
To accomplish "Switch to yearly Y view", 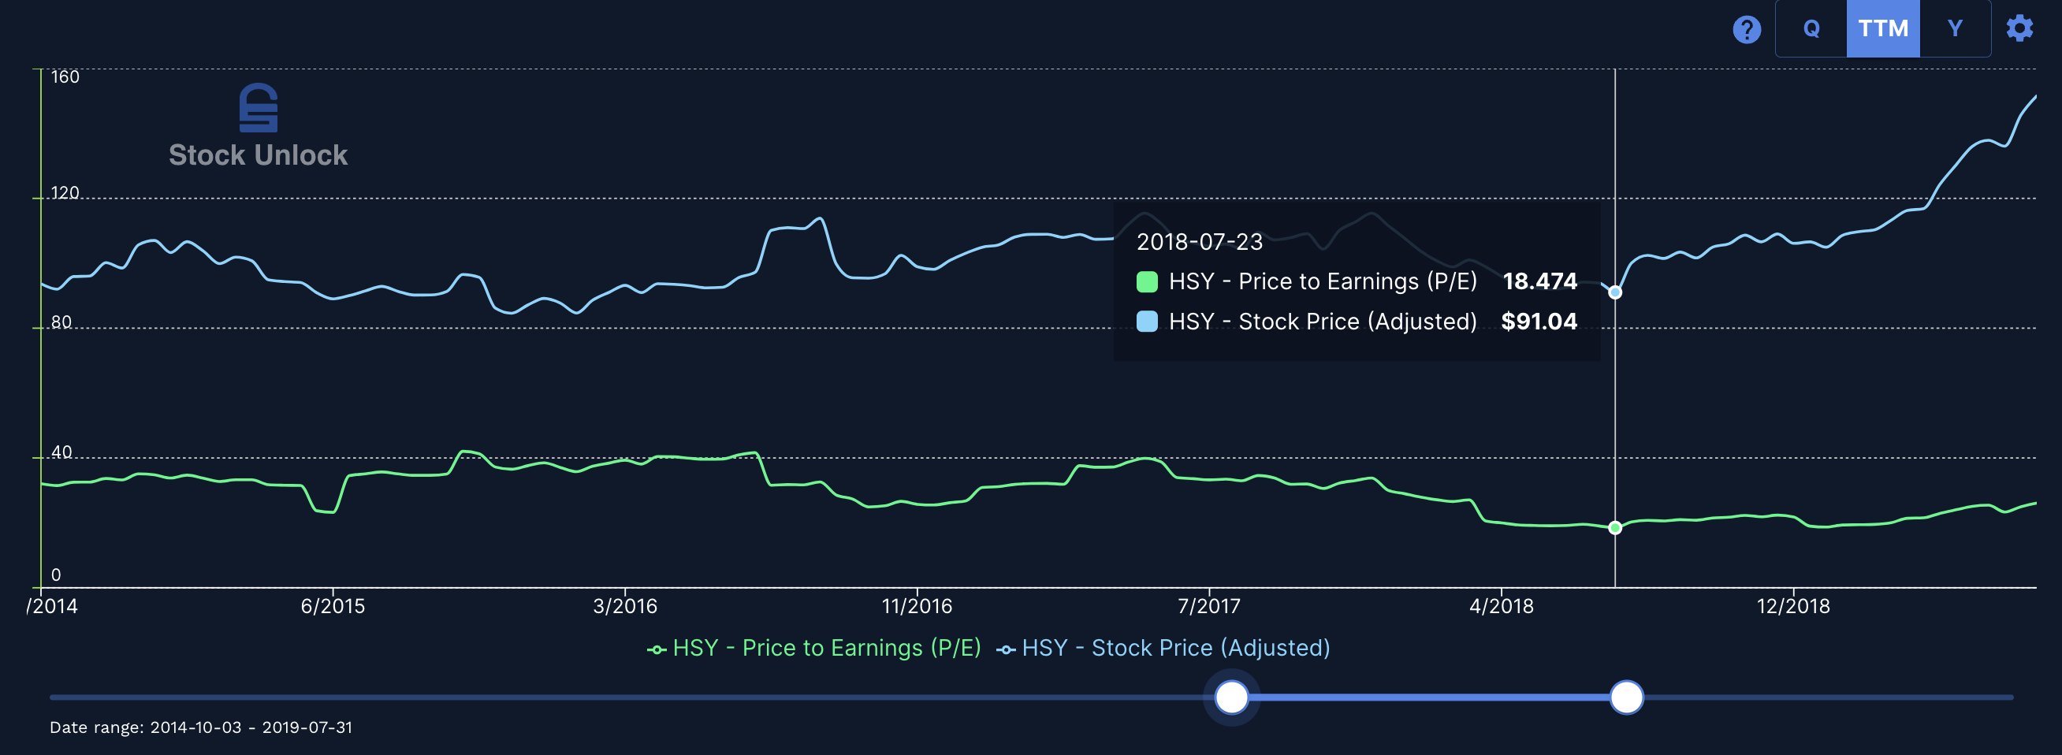I will tap(1955, 29).
